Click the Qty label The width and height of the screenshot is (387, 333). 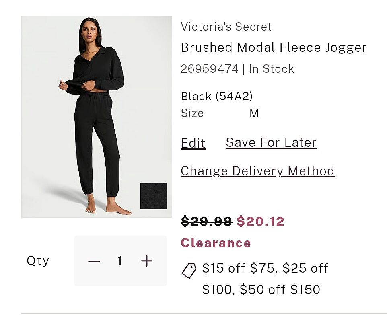[38, 261]
